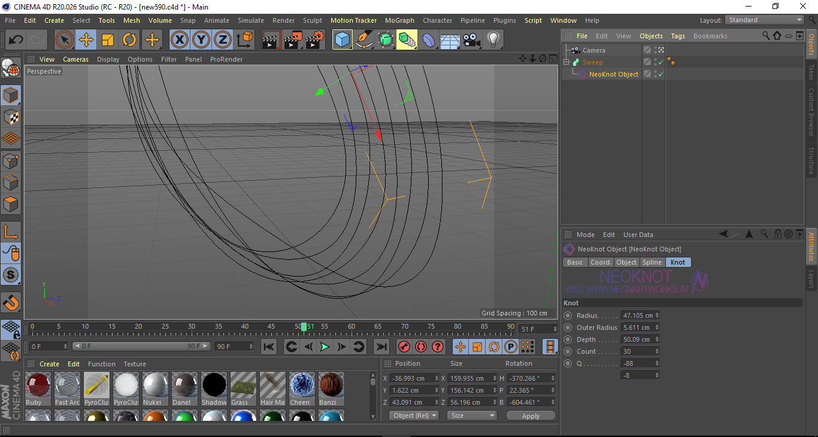Open the Spline Pen tool

(364, 40)
